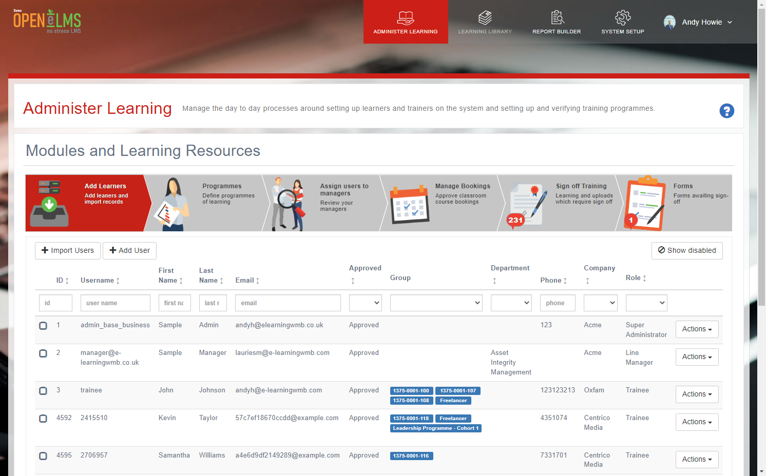Sort by Role column sort arrows

645,278
